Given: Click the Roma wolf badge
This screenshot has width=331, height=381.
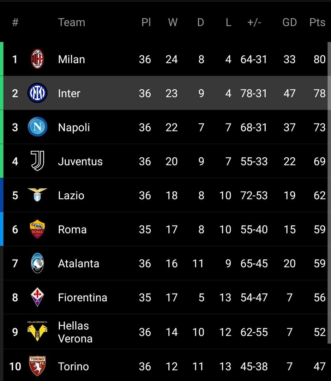Looking at the screenshot, I should click(37, 229).
